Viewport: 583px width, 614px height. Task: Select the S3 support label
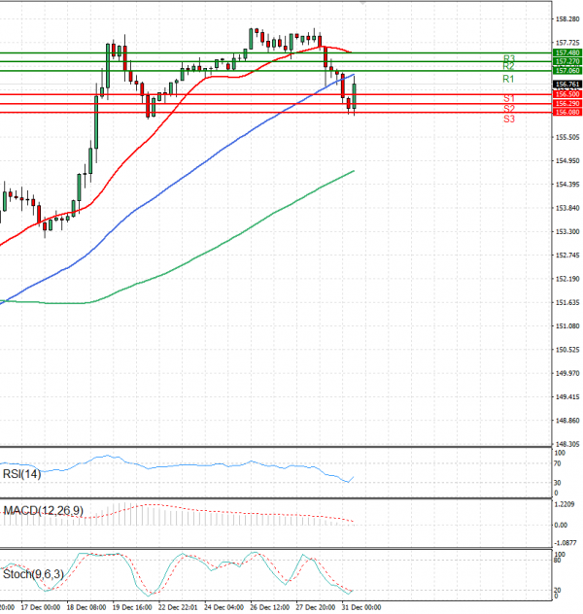point(508,119)
